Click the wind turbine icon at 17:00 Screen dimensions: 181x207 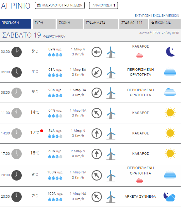[111, 154]
